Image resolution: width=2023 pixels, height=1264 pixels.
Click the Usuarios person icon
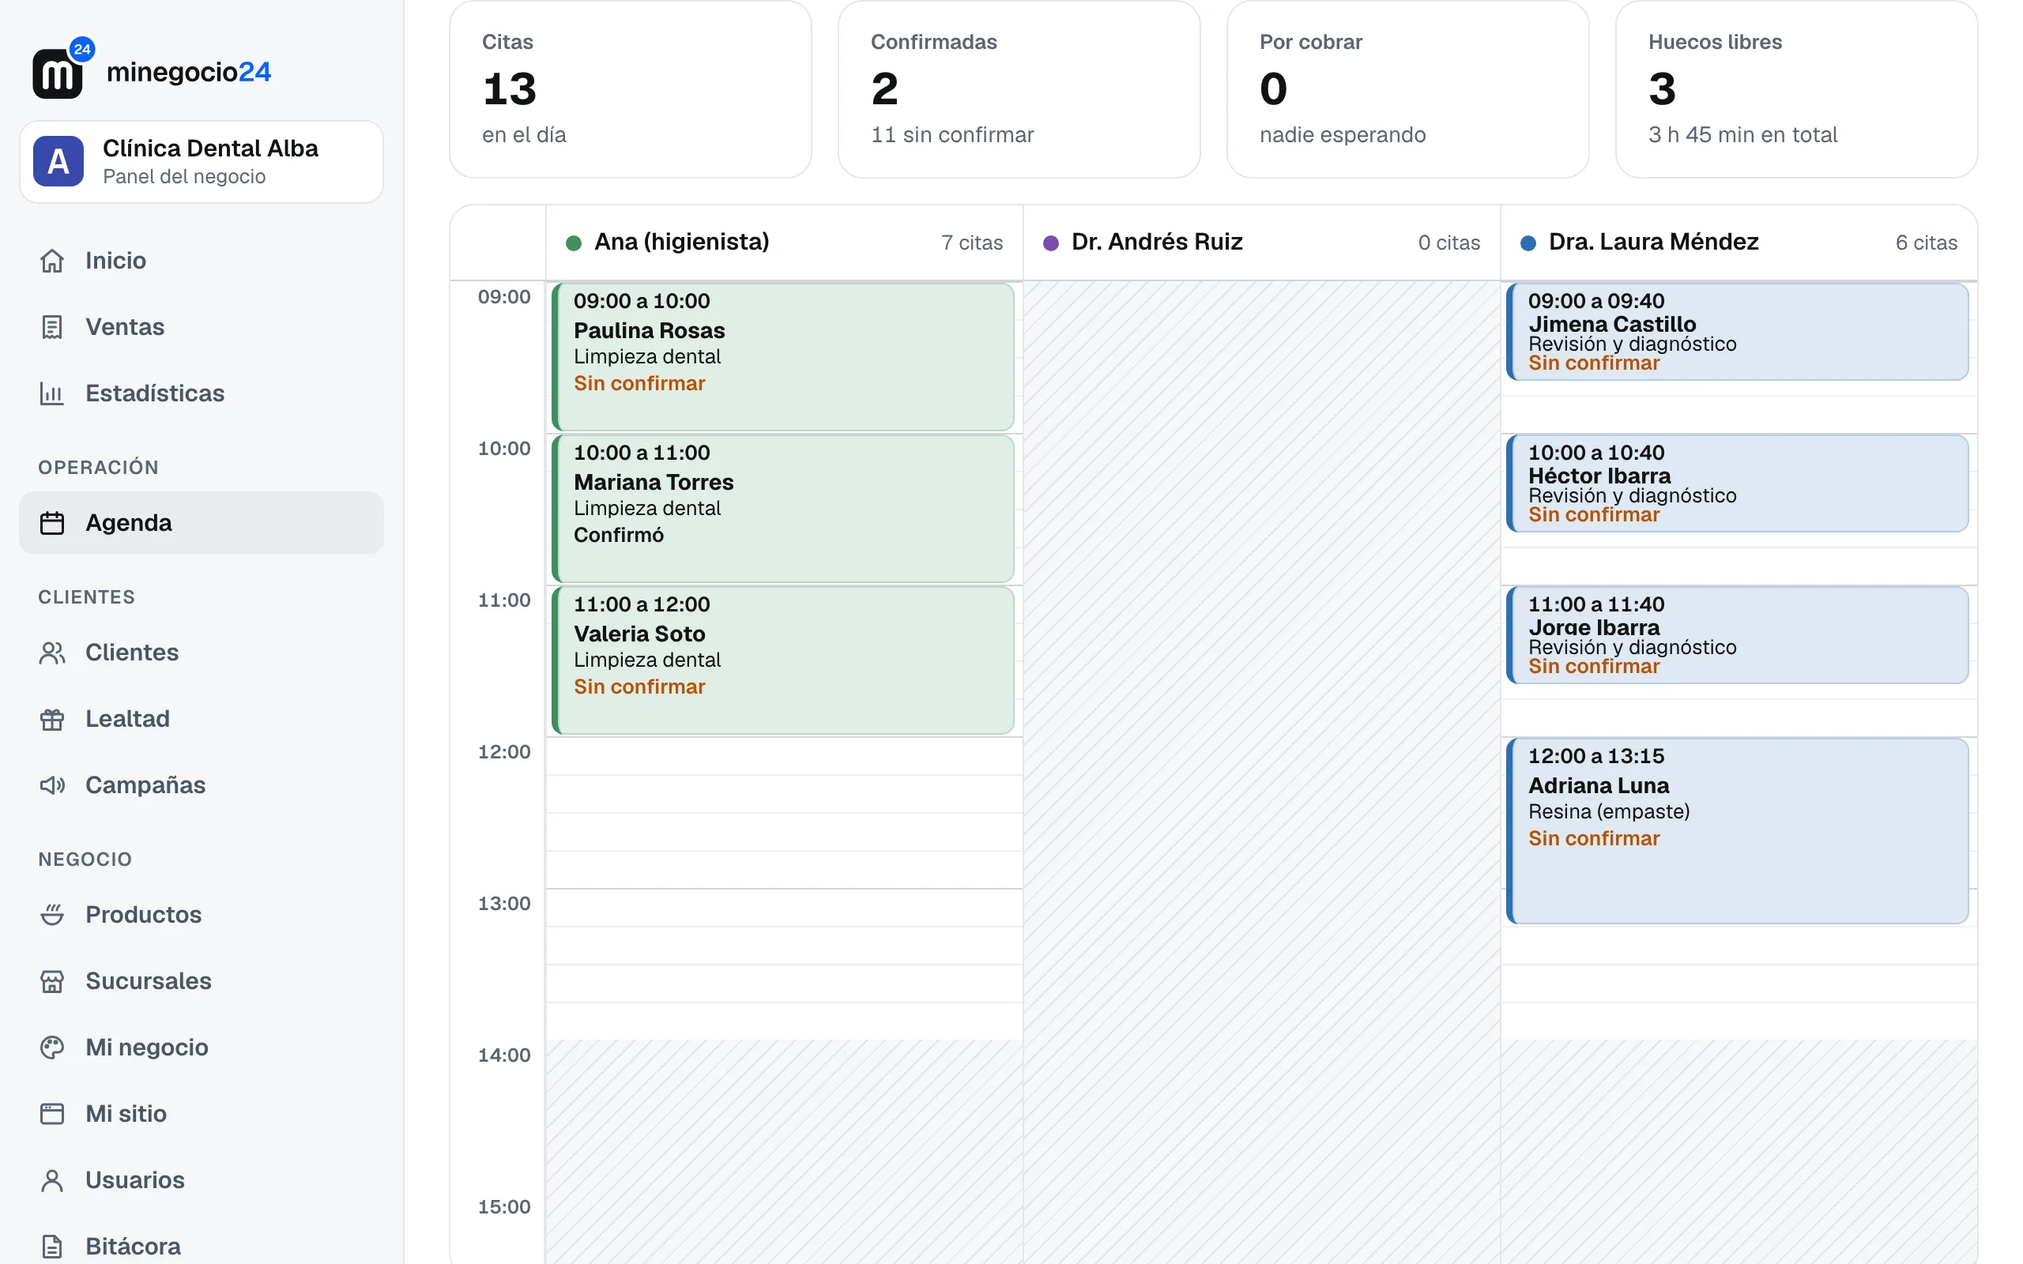click(52, 1180)
